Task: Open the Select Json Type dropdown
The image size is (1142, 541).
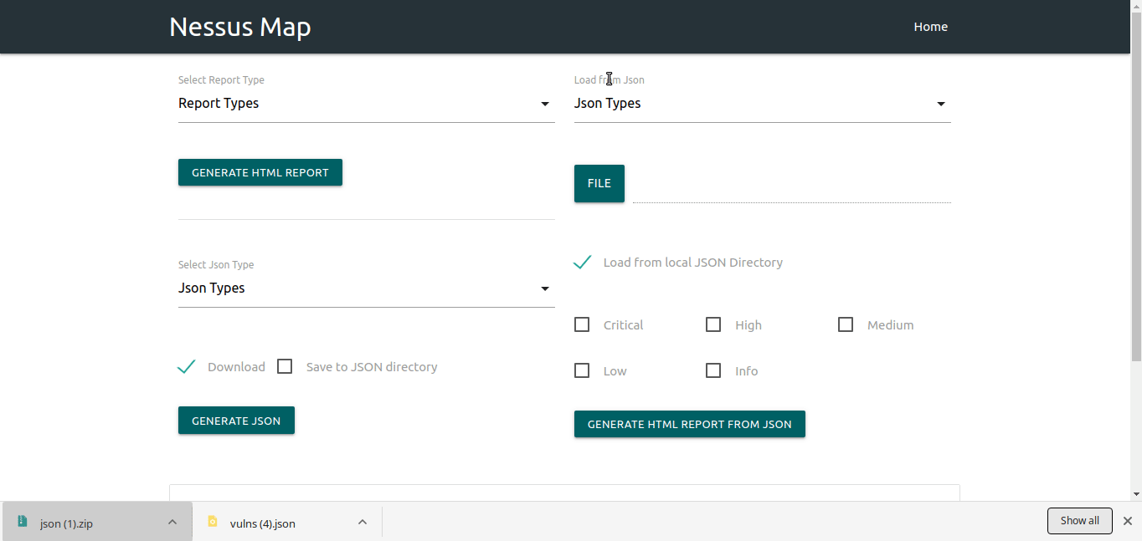Action: click(366, 288)
